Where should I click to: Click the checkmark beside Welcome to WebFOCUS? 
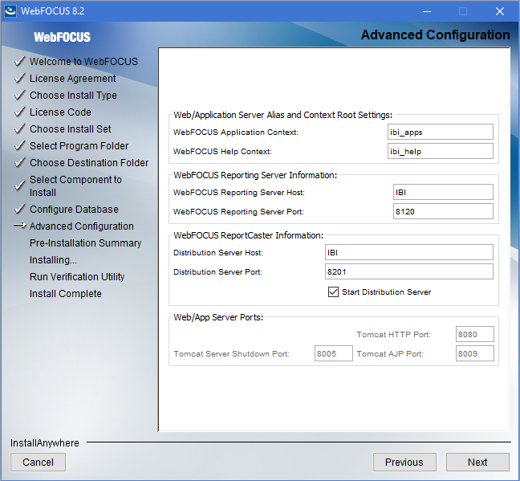tap(19, 61)
